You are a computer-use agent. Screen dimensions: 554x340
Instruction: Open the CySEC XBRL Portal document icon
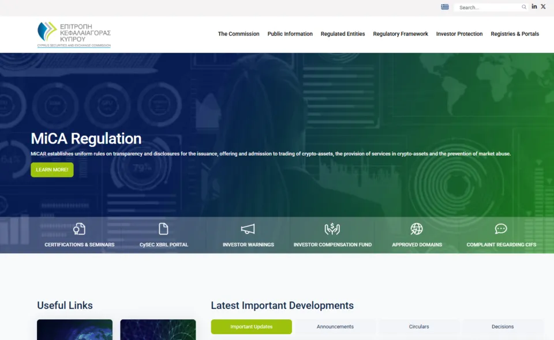tap(163, 229)
